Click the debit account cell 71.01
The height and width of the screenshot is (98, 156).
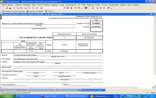31,51
